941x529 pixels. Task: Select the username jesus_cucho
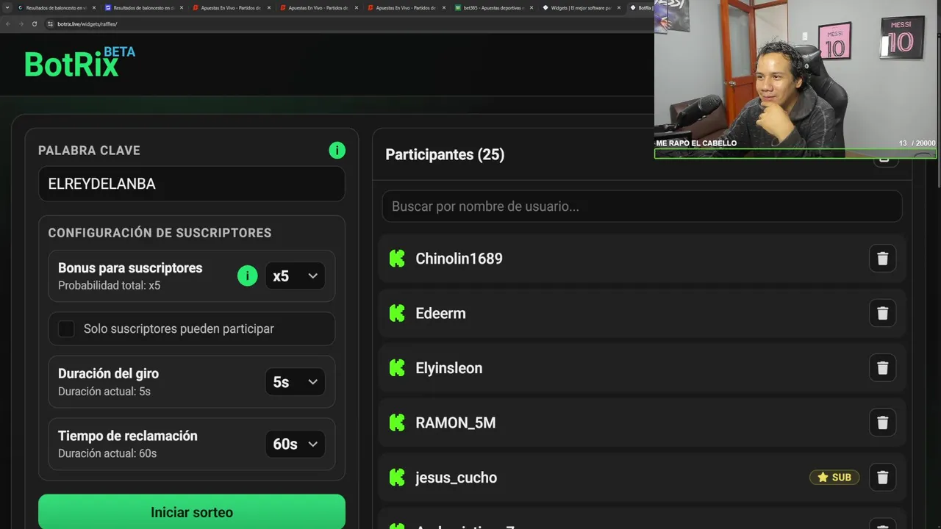pyautogui.click(x=457, y=478)
